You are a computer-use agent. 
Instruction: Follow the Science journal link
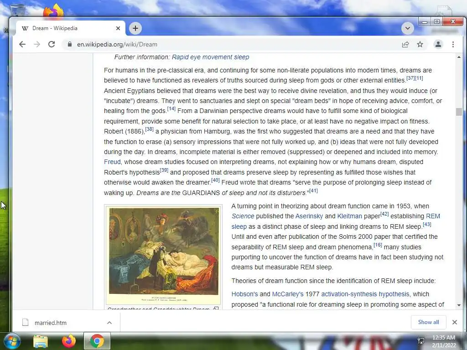click(243, 216)
